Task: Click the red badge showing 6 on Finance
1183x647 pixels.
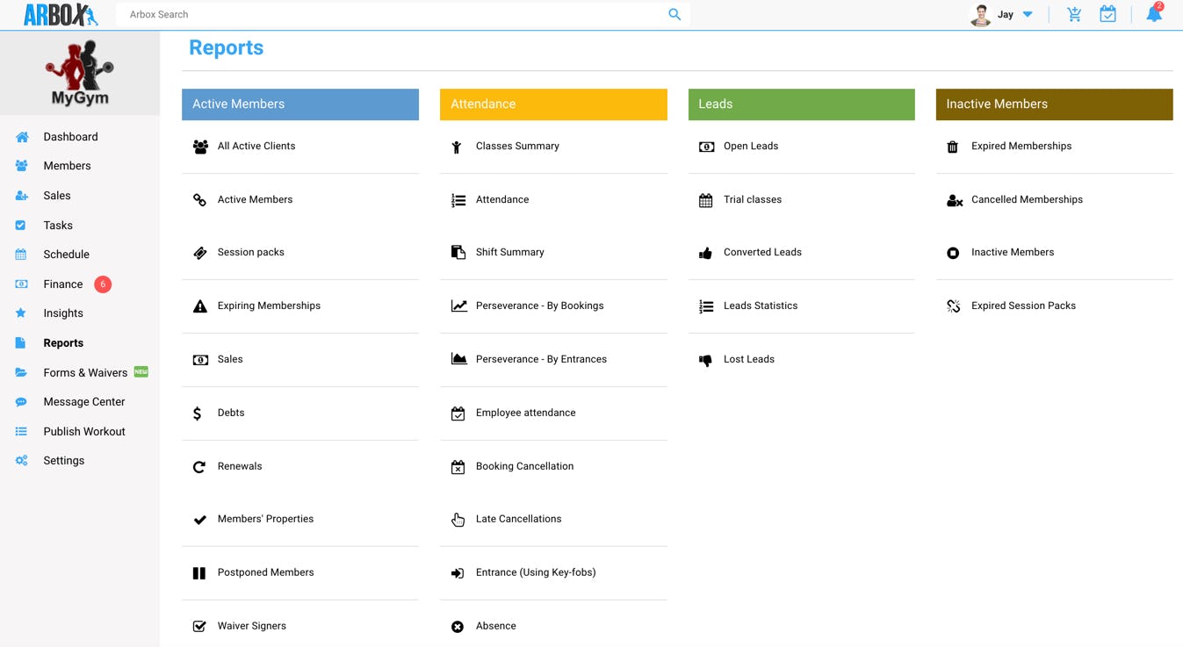Action: (104, 284)
